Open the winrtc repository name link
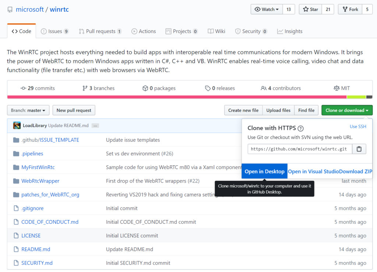The height and width of the screenshot is (272, 377). [59, 9]
